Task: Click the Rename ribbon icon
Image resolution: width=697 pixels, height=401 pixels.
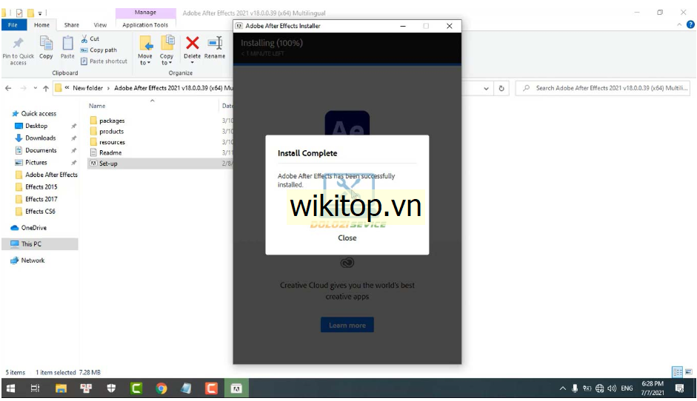Action: point(215,43)
